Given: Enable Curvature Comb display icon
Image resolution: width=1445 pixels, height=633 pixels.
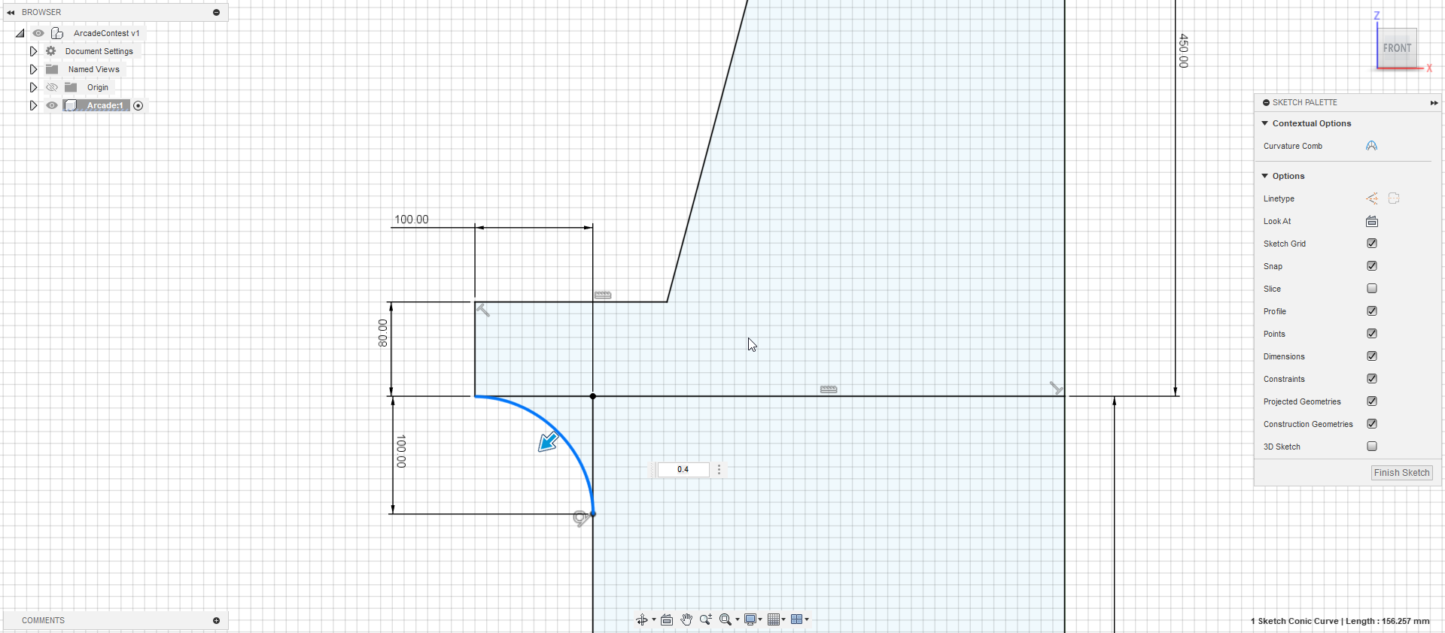Looking at the screenshot, I should click(1371, 146).
